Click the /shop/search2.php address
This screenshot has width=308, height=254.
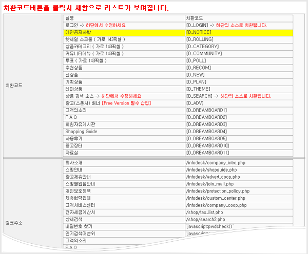coord(204,219)
